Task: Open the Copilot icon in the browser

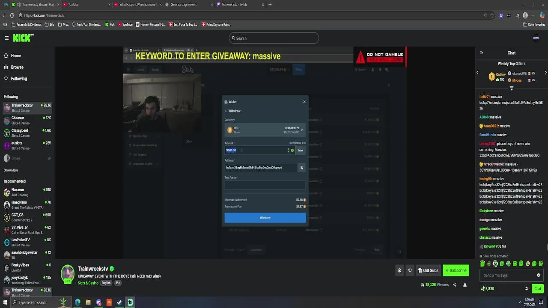Action: (542, 15)
